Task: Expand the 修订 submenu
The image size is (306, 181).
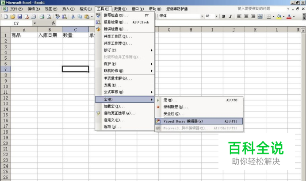Action: pyautogui.click(x=125, y=50)
